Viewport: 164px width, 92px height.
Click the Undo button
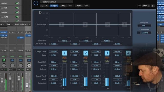pos(79,6)
